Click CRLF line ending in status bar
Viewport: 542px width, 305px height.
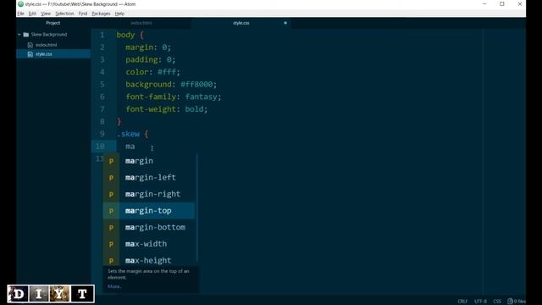pyautogui.click(x=462, y=302)
